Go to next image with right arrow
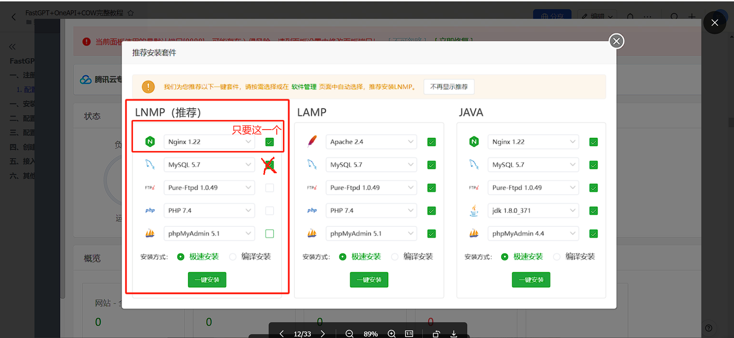The image size is (734, 338). tap(323, 334)
